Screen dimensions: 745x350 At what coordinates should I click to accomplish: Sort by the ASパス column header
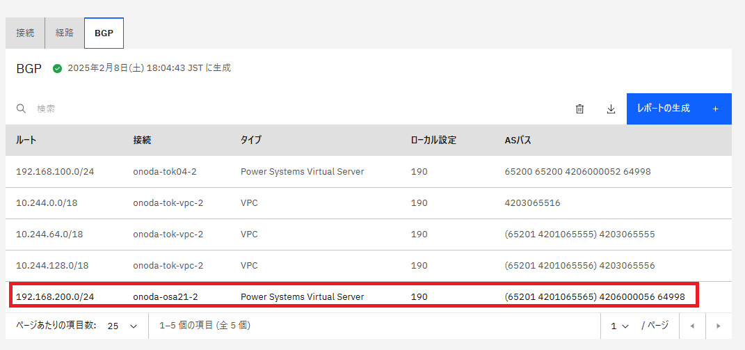click(518, 141)
